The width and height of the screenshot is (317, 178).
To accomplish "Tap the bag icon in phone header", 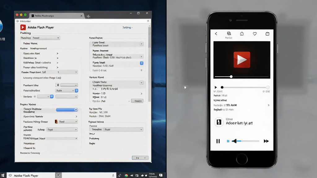I will click(x=267, y=34).
